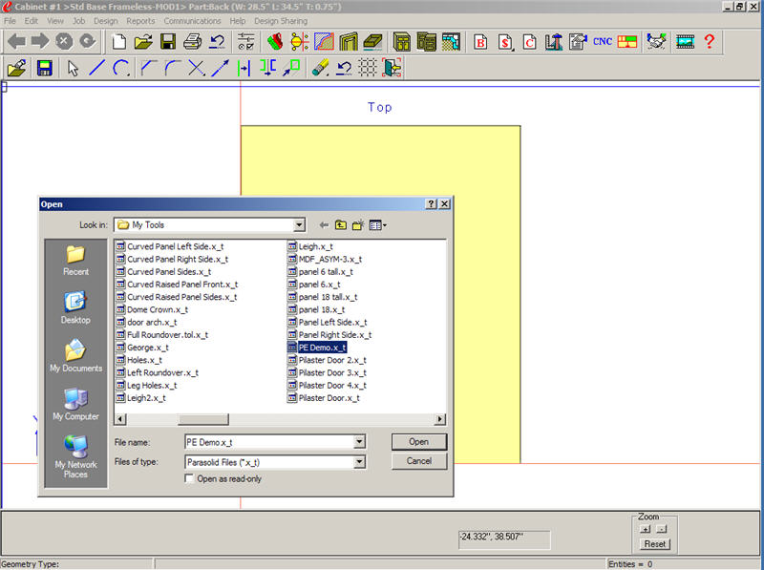Click the open folder icon in top toolbar
Screen dimensions: 764x570
(143, 42)
